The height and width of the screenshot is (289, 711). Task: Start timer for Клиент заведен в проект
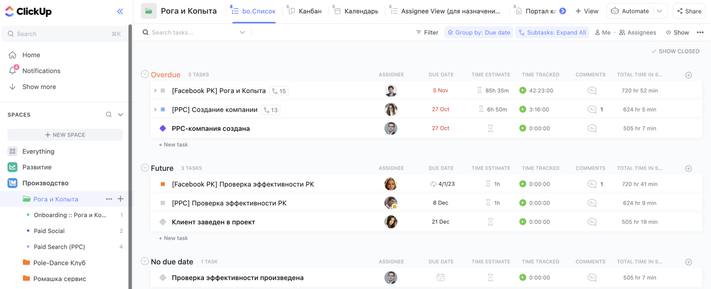pyautogui.click(x=523, y=222)
